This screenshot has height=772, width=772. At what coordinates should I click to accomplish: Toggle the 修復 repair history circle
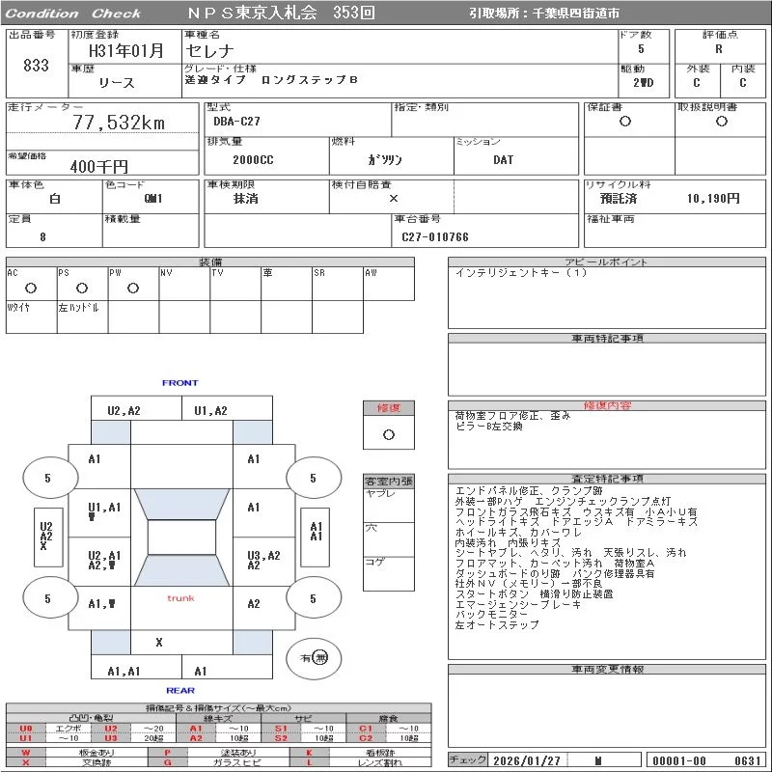tap(388, 434)
